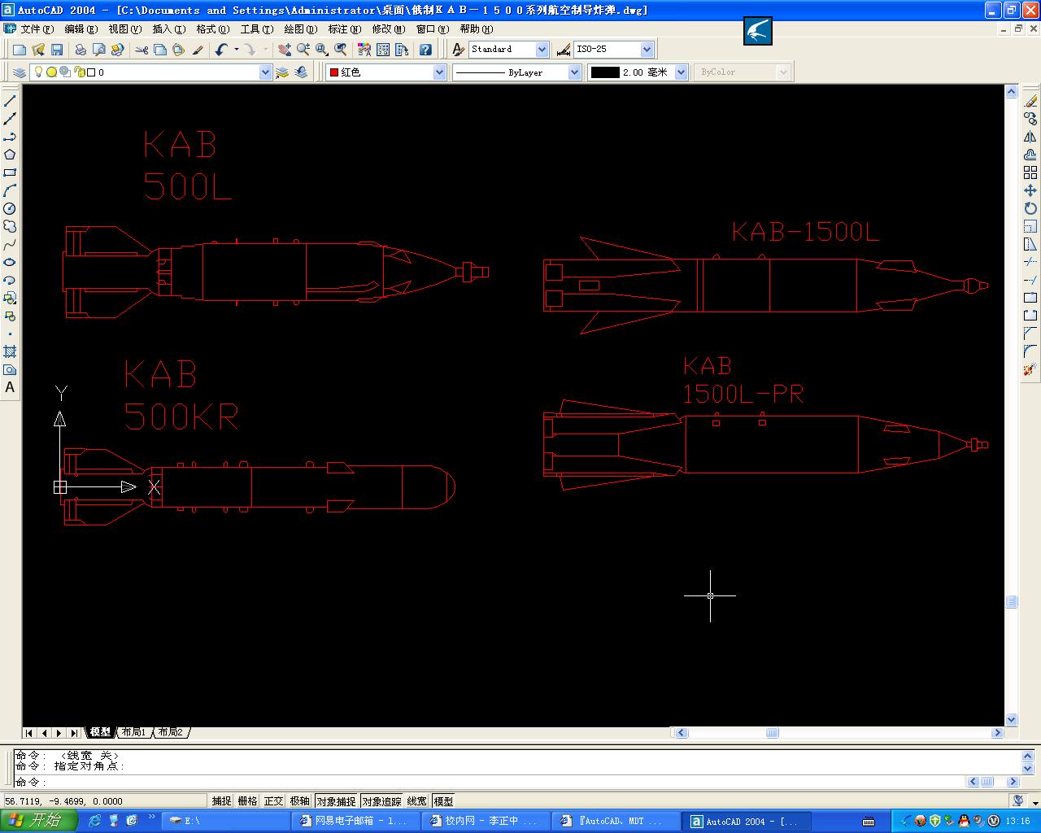1041x833 pixels.
Task: Select the Copy Object modify tool
Action: click(x=1030, y=119)
